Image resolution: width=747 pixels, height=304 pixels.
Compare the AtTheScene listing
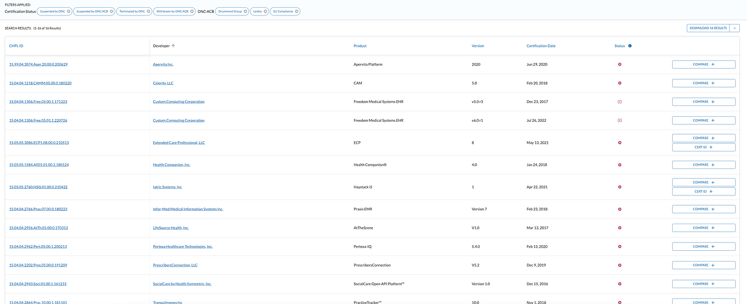pos(703,228)
